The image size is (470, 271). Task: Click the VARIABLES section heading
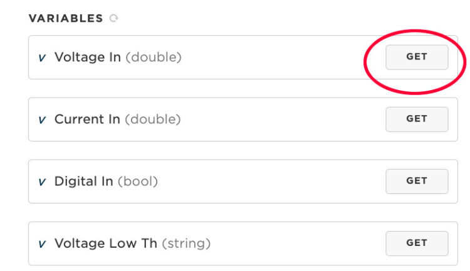point(66,19)
